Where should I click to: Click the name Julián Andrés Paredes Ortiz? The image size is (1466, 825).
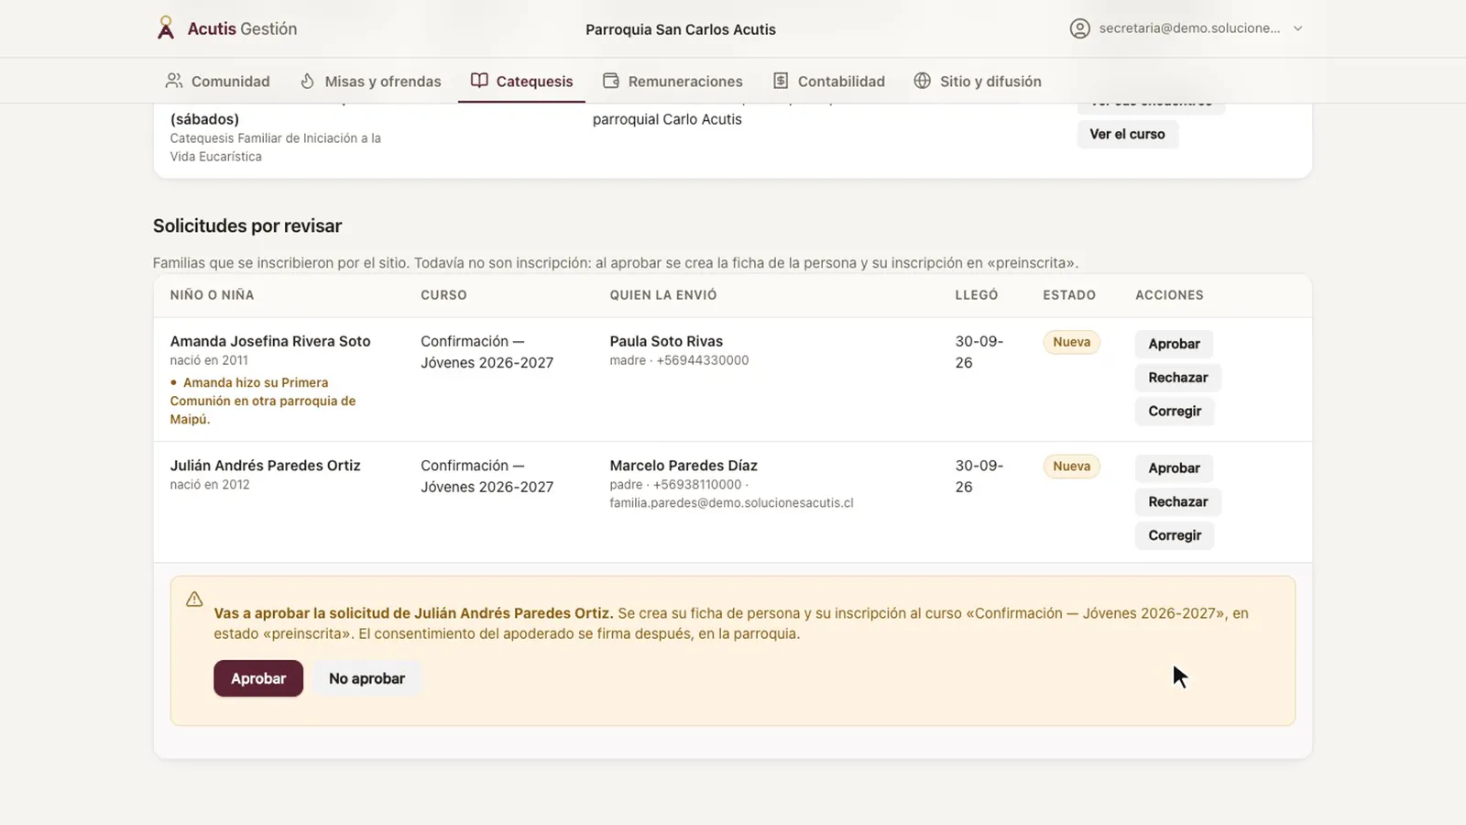pos(265,466)
